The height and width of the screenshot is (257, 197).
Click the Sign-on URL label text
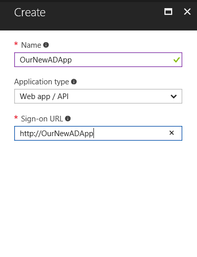tap(42, 119)
